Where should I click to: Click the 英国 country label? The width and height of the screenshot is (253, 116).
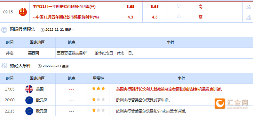(x=40, y=89)
